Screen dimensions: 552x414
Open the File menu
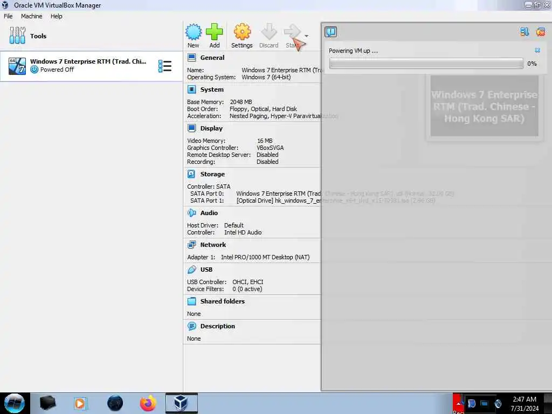8,16
